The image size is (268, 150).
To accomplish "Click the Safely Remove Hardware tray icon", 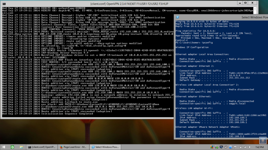I will (217, 147).
